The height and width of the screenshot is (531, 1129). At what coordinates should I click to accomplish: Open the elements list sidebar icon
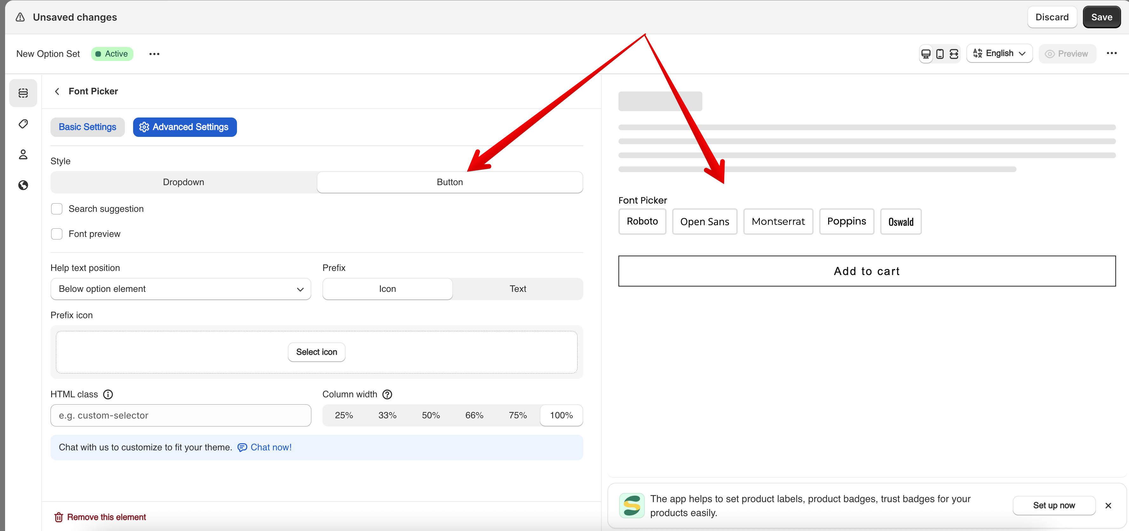23,93
